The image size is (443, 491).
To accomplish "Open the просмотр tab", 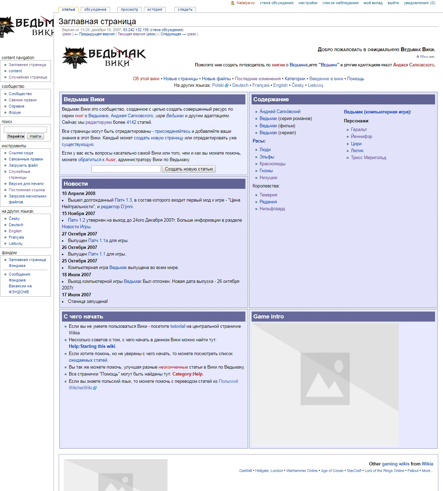I will click(x=129, y=10).
